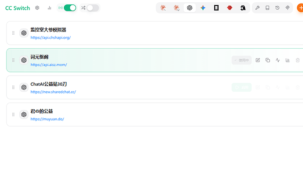Duplicate the 词元枢阁 provider

pos(267,60)
